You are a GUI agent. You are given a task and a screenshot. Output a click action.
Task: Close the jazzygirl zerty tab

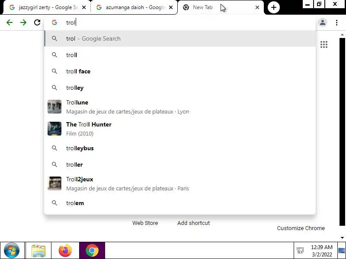[84, 7]
